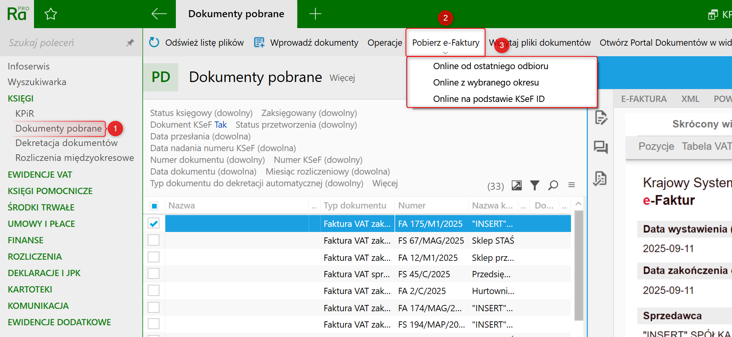Expand the FINANSE section
This screenshot has height=337, width=732.
25,240
